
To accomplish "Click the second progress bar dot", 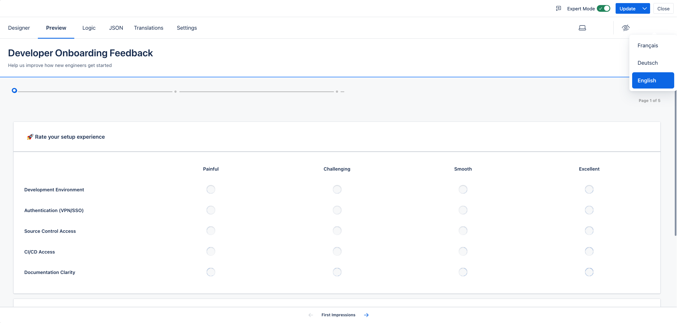I will pyautogui.click(x=175, y=92).
